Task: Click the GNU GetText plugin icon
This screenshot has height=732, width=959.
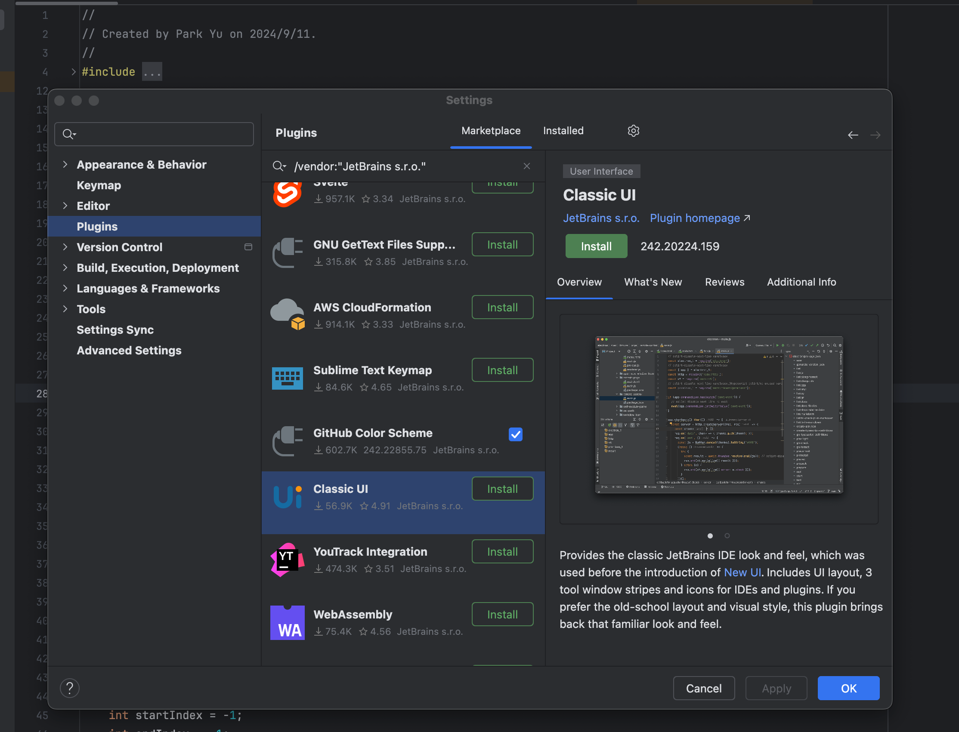Action: [287, 252]
